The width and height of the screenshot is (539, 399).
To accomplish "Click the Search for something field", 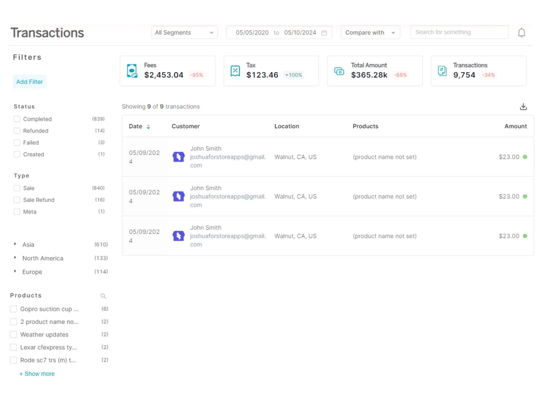I will tap(459, 32).
